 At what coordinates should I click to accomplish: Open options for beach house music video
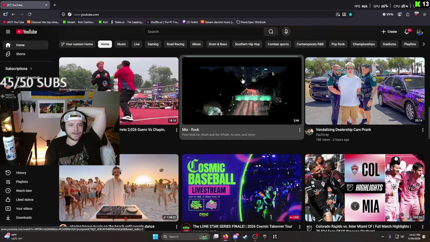[x=176, y=227]
